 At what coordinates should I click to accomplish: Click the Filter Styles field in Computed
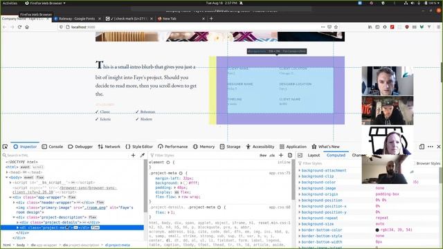pos(331,163)
